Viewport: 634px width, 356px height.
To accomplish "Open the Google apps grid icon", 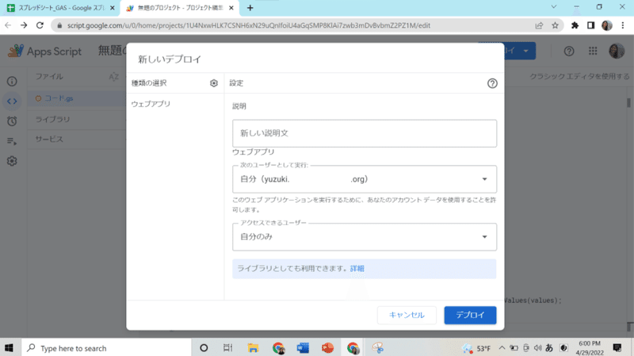I will point(593,51).
